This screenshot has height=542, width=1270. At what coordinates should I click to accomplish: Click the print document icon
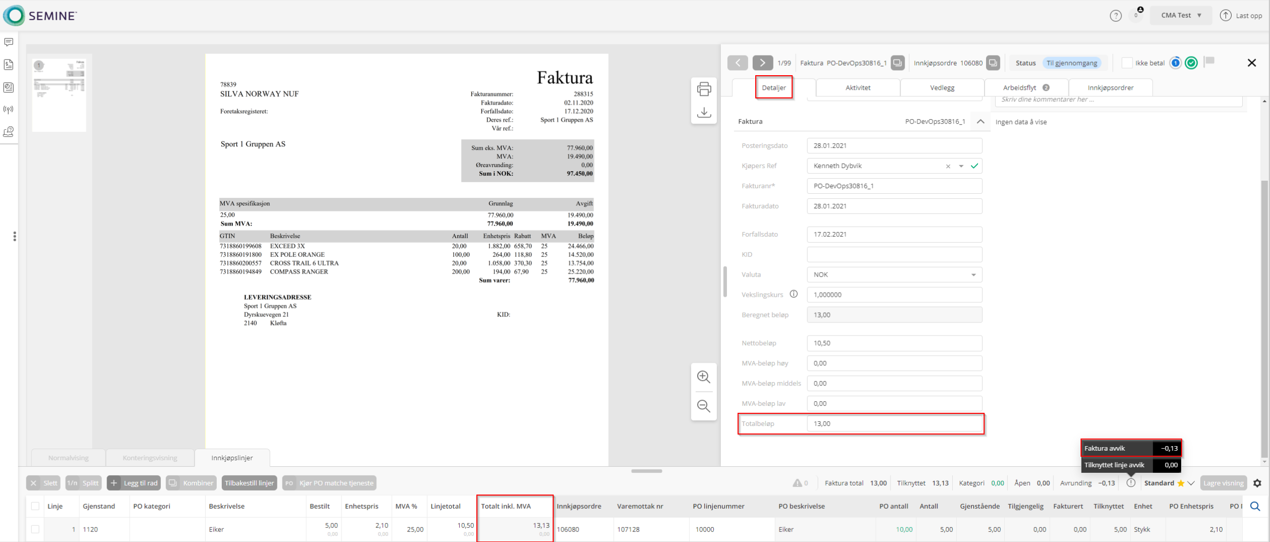pos(704,89)
